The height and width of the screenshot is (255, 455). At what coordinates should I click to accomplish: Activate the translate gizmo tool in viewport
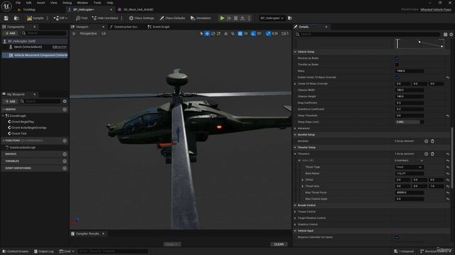tap(207, 33)
